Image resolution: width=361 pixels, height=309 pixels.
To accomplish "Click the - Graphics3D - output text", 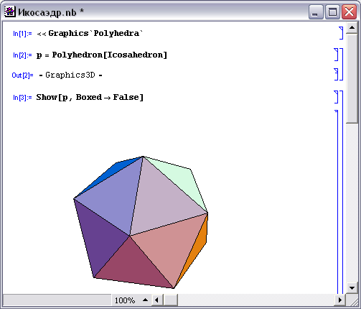I will [70, 75].
